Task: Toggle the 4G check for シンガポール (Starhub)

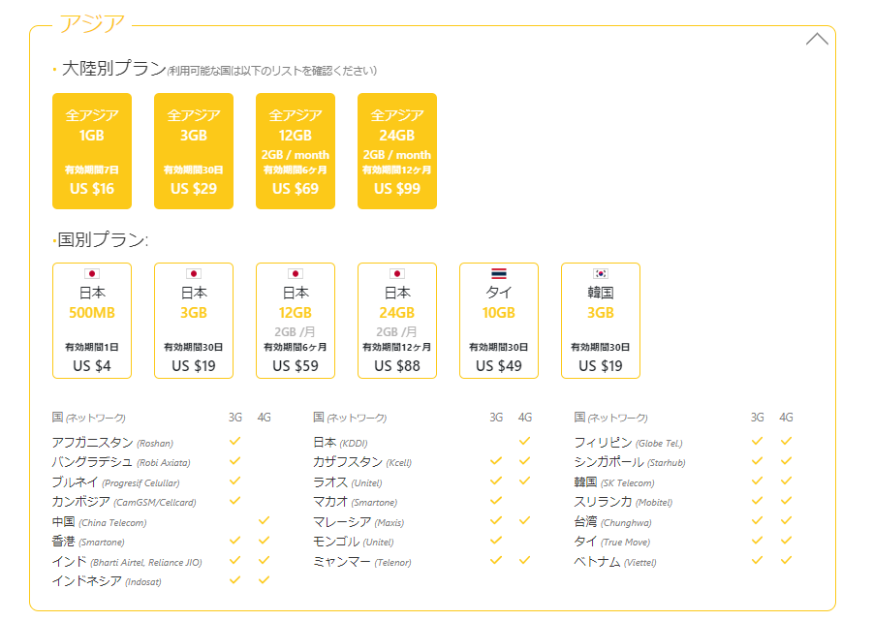Action: (x=787, y=462)
